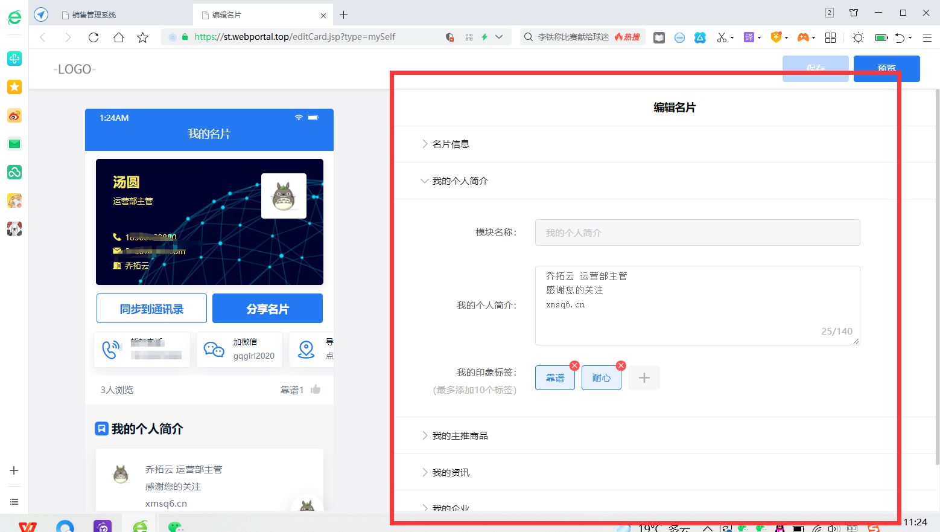Click the blue 预览 button
Image resolution: width=940 pixels, height=532 pixels.
tap(886, 68)
